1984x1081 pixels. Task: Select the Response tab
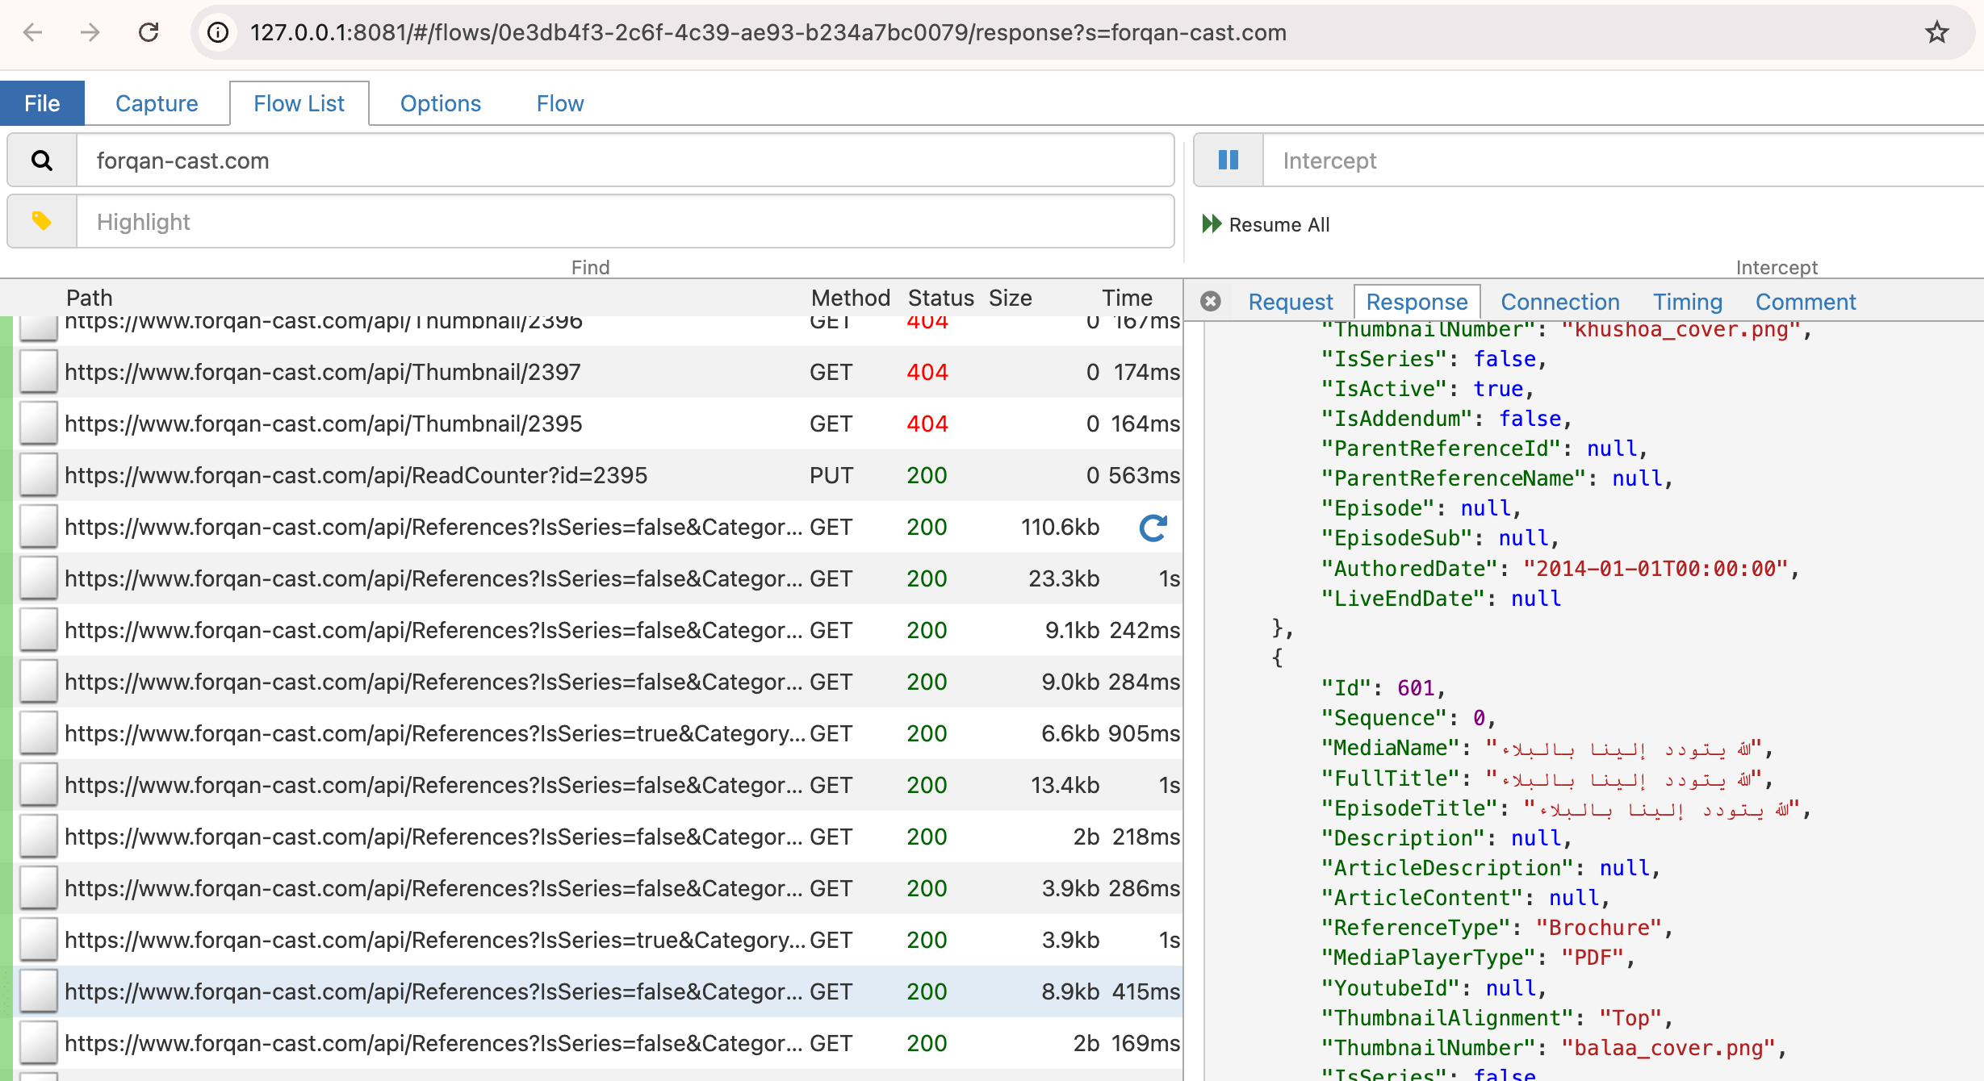[x=1417, y=302]
